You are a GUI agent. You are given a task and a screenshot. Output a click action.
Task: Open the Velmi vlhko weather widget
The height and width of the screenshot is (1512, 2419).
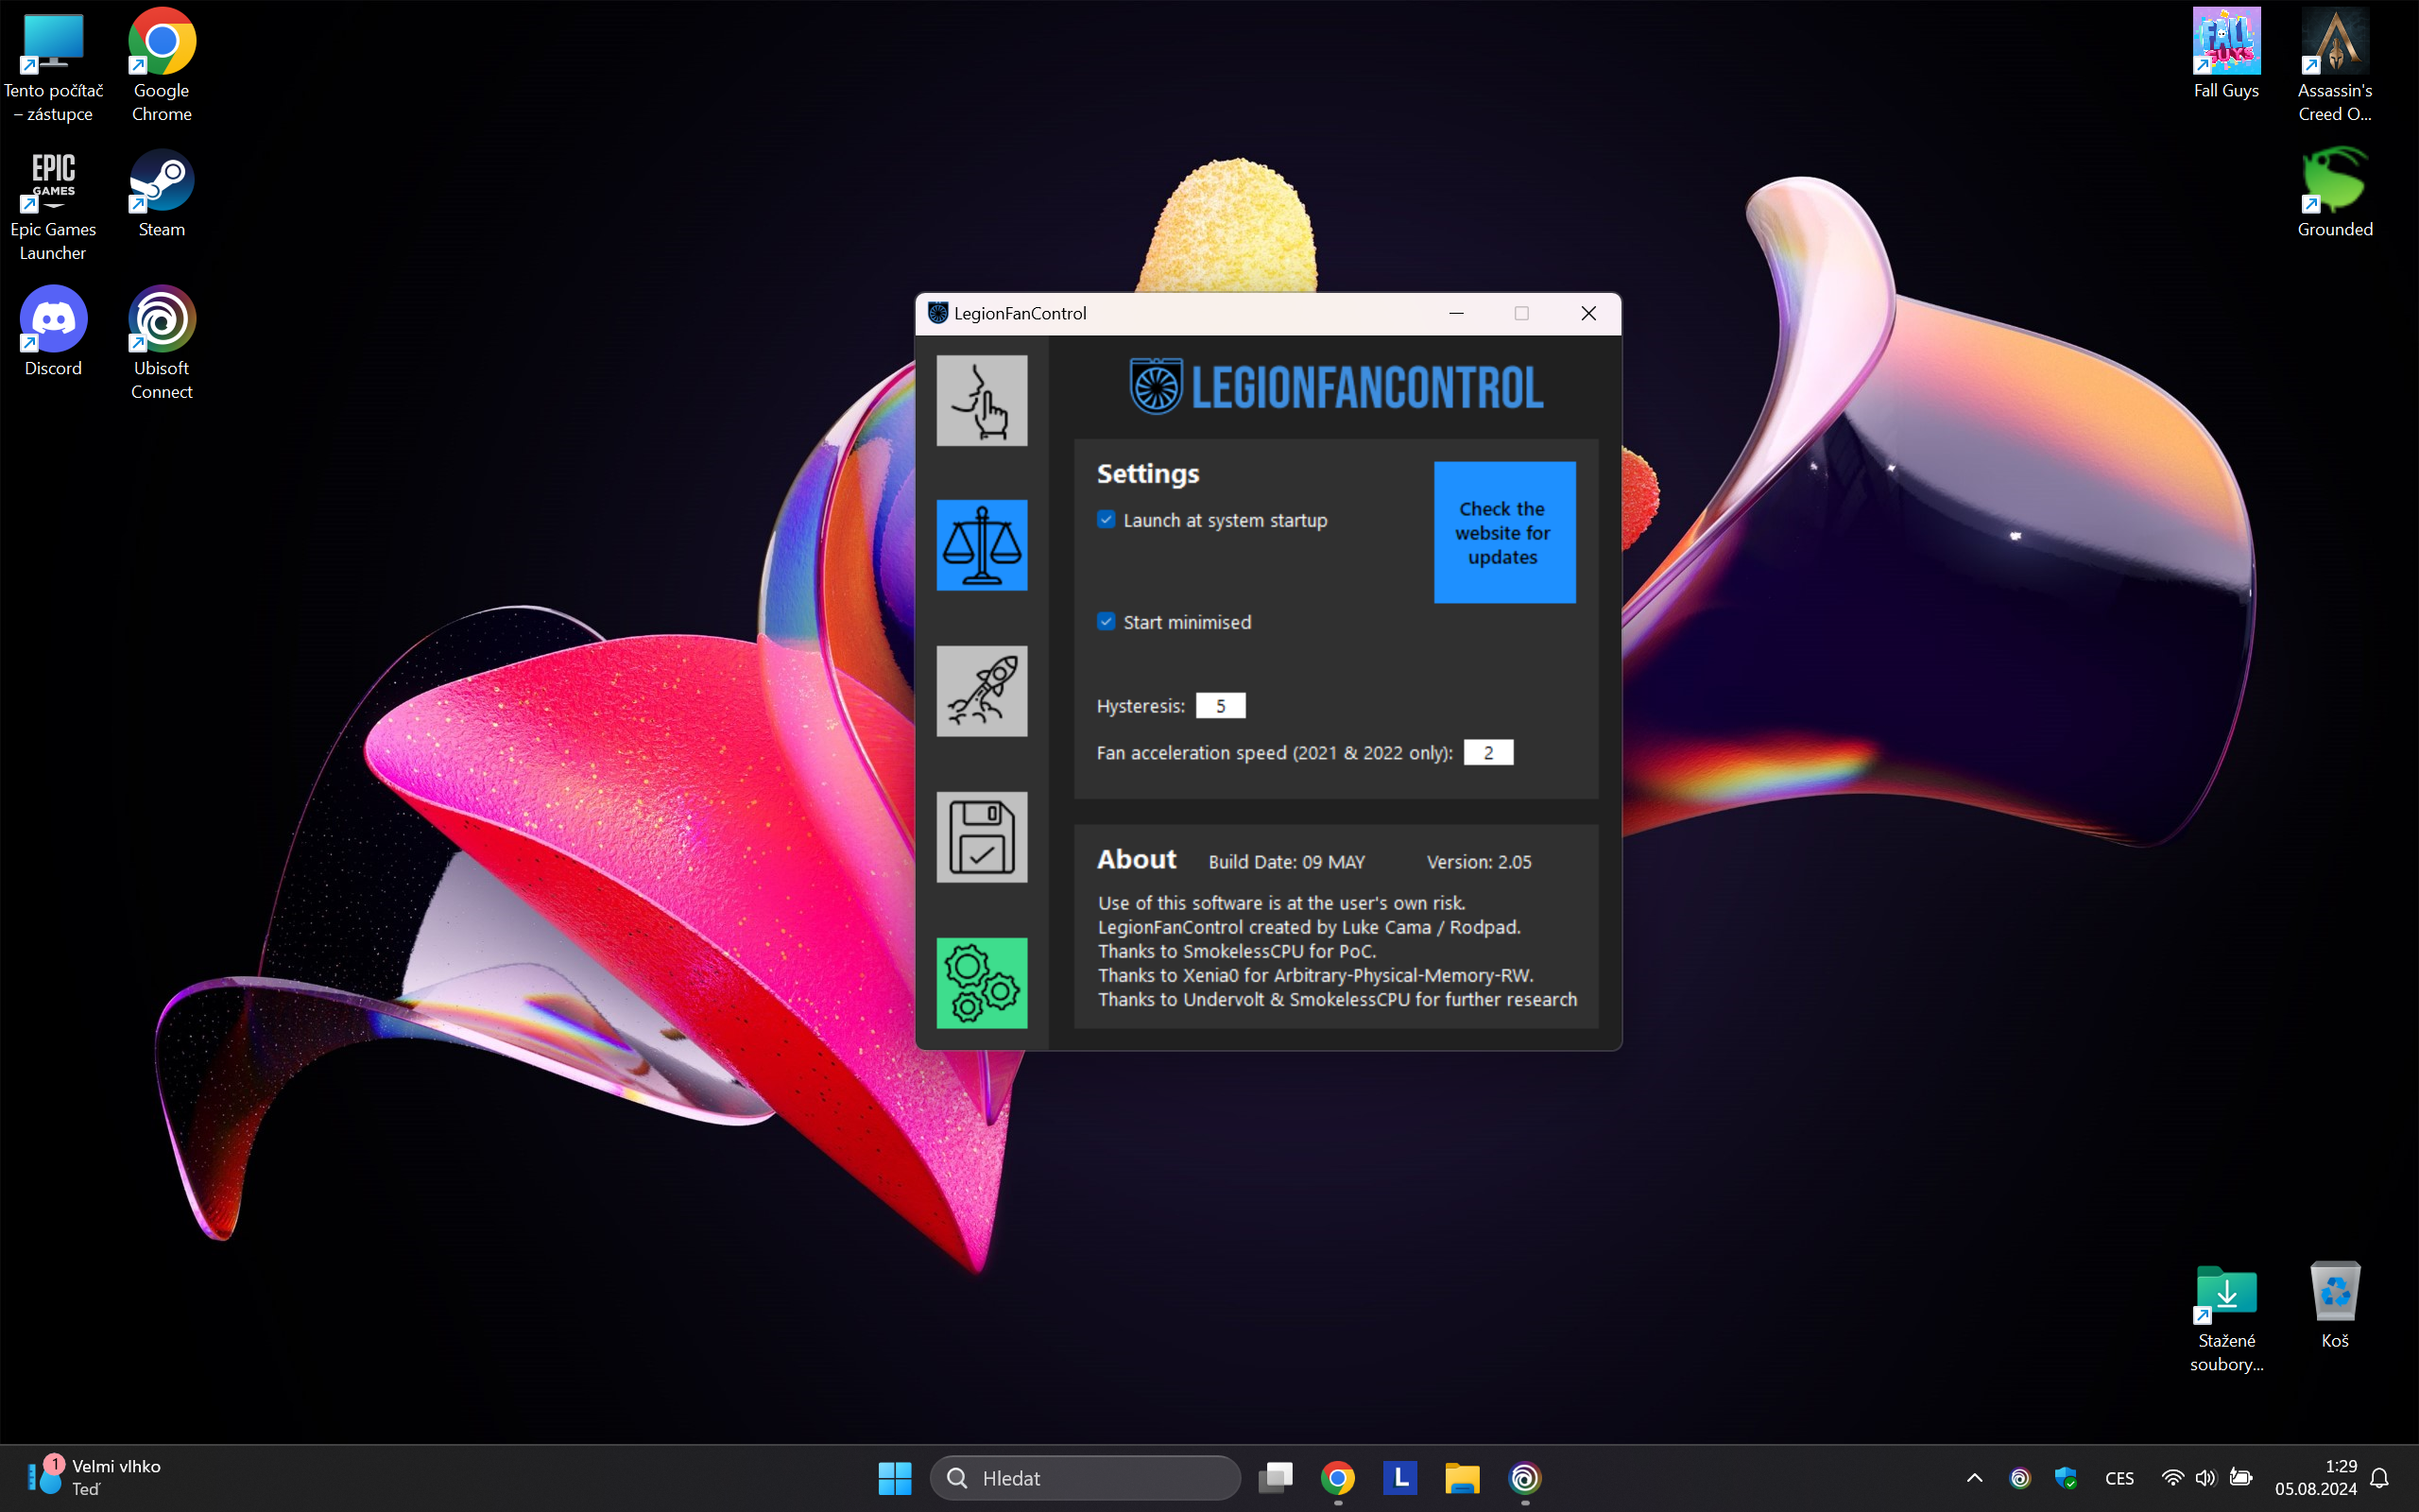(92, 1477)
